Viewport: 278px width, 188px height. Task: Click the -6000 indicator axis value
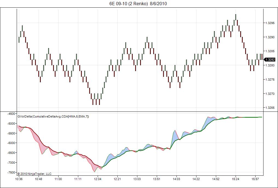(x=11, y=143)
